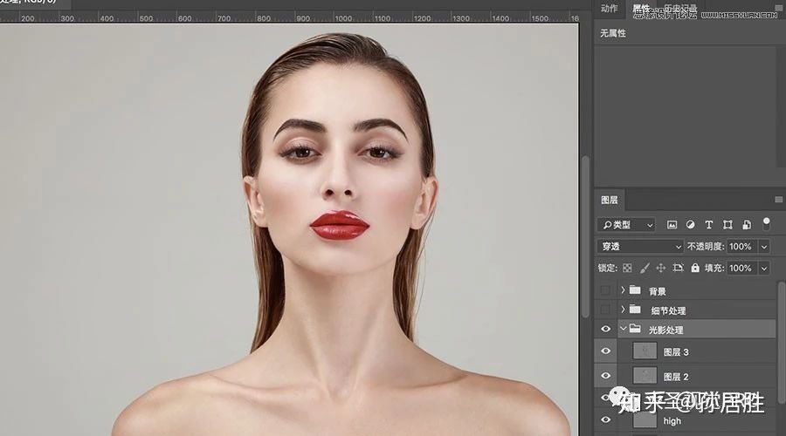
Task: Select the 图层 2 layer thumbnail
Action: [644, 376]
